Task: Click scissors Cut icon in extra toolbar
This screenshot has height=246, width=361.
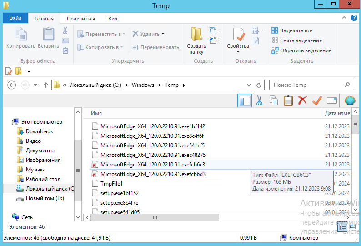Action: [x=259, y=100]
